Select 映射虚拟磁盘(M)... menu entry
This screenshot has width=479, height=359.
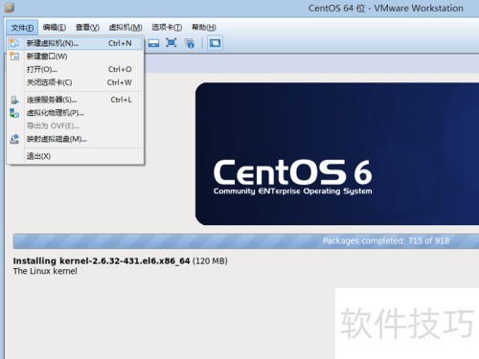(75, 139)
